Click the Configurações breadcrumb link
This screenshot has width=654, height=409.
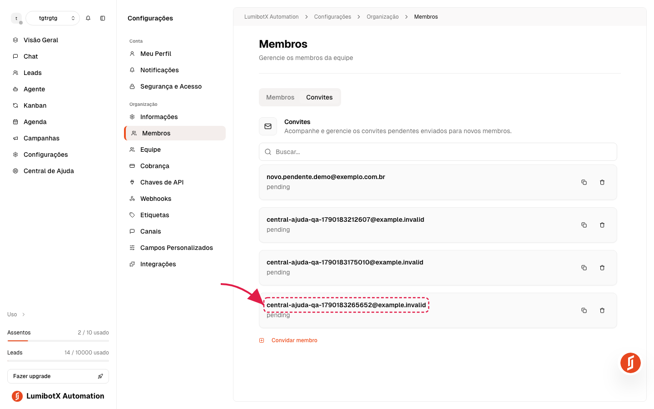332,17
